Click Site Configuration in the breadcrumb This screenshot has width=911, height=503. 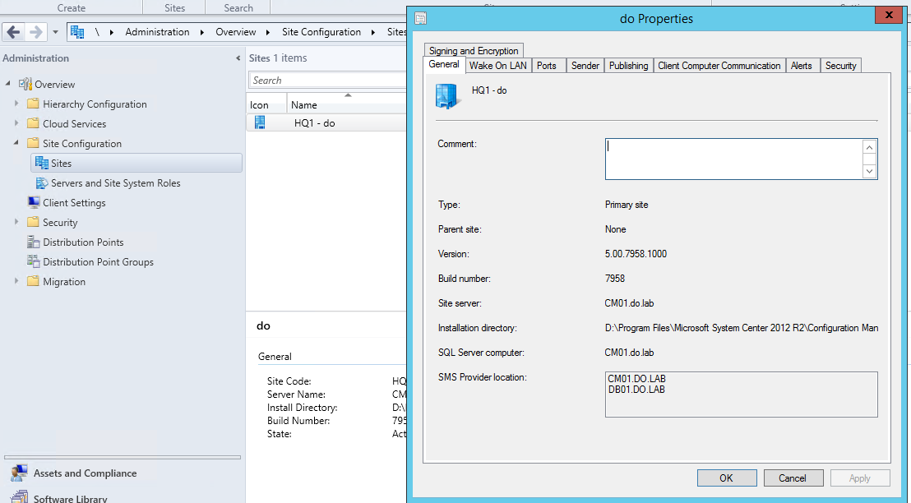321,32
